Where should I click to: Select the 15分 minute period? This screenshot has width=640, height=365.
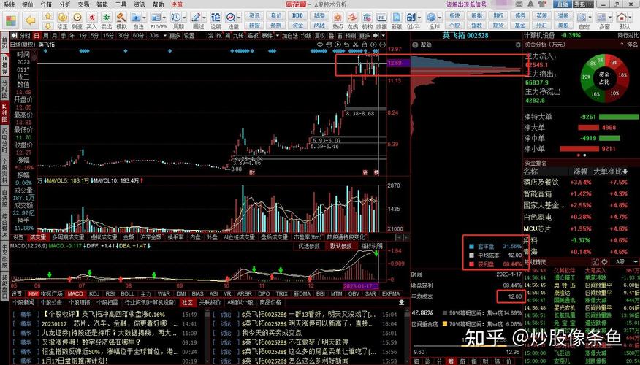[x=108, y=36]
